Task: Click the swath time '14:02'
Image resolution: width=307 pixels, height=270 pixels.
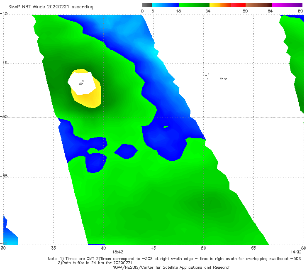Action: pos(296,252)
